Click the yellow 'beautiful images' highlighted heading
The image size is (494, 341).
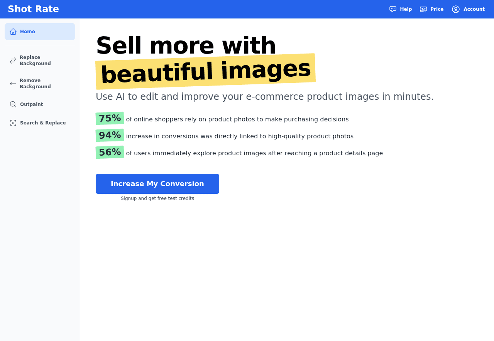[205, 71]
